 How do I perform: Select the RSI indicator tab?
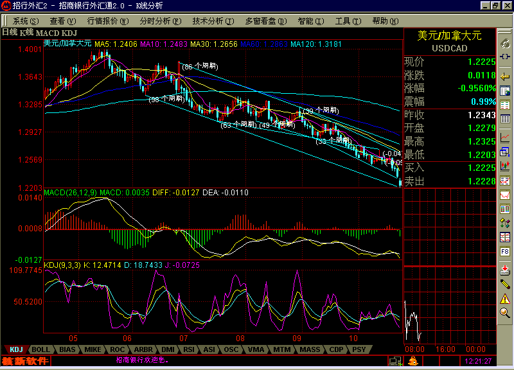pyautogui.click(x=190, y=349)
